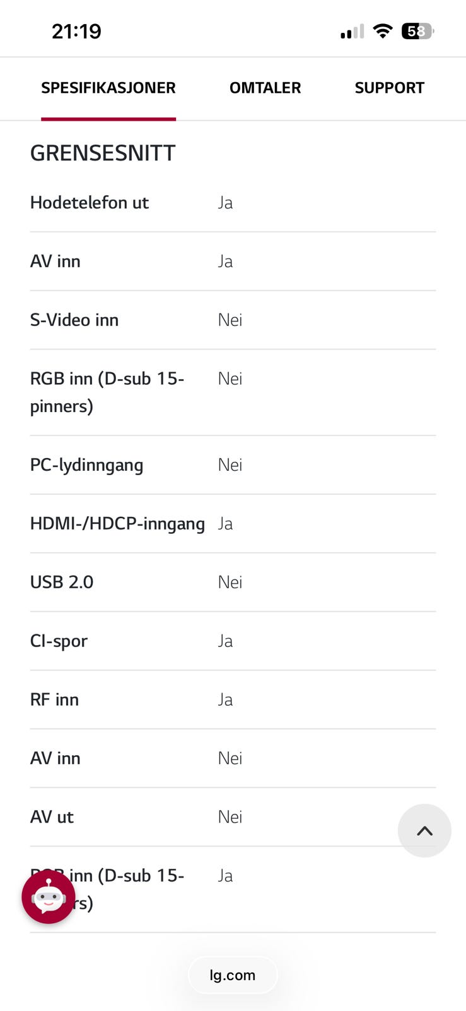Screen dimensions: 466x1011
Task: Open the chatbot assistant icon
Action: tap(49, 897)
